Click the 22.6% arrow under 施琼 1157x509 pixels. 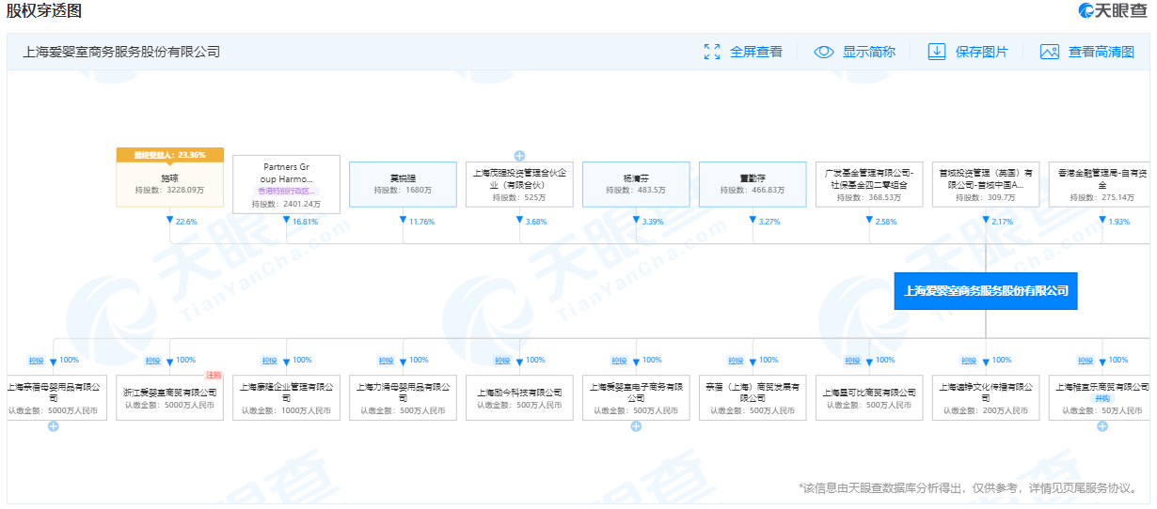pyautogui.click(x=170, y=221)
